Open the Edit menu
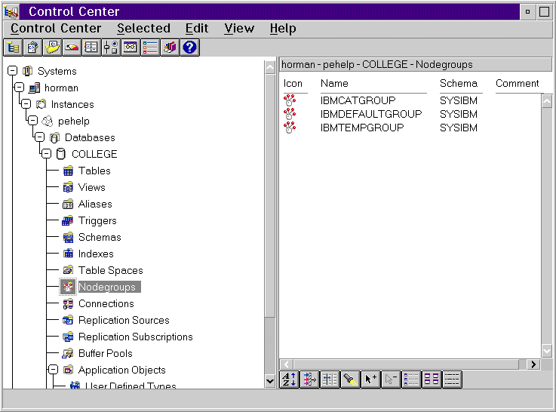The width and height of the screenshot is (556, 412). (x=197, y=29)
